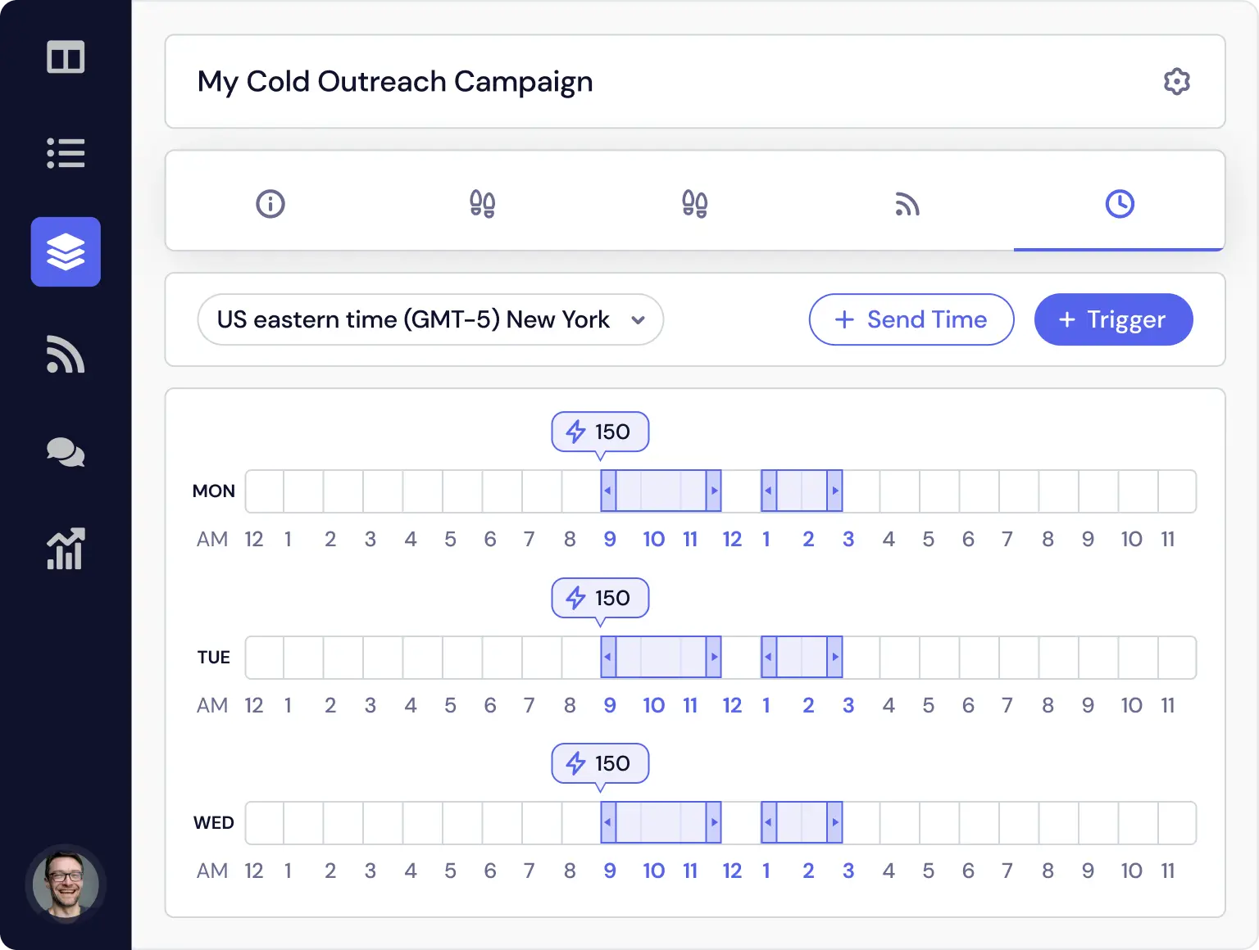This screenshot has height=950, width=1259.
Task: Select the Monday 9–12 send time block
Action: pos(661,491)
